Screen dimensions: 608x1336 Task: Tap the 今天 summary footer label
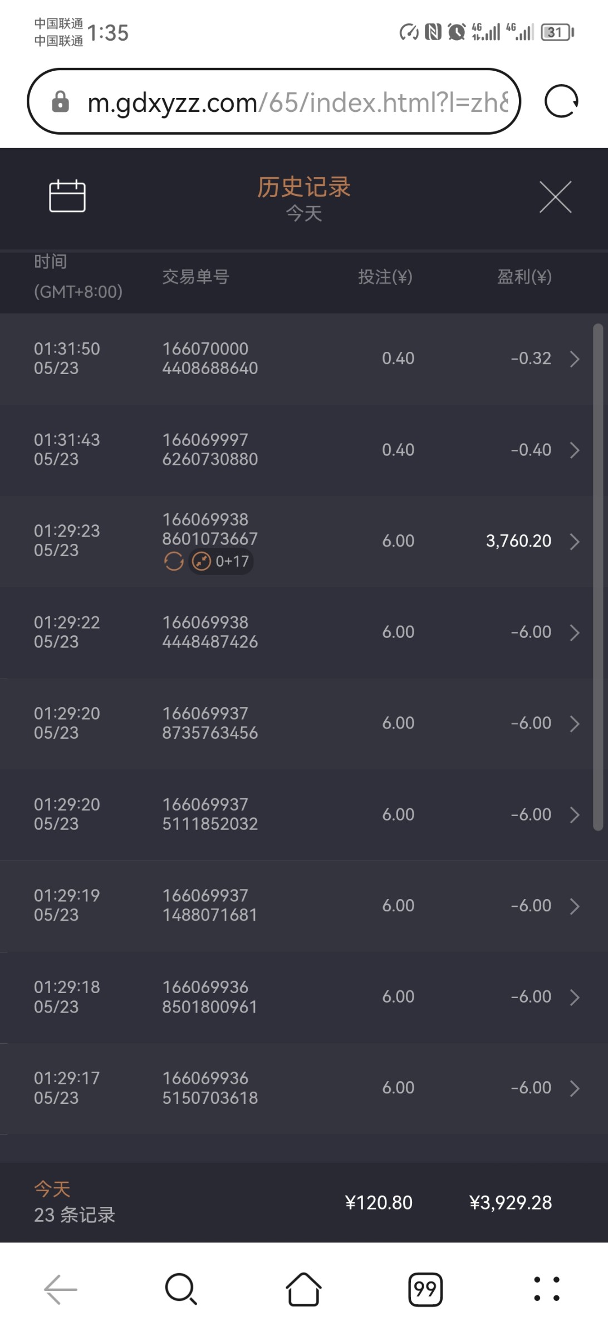click(x=52, y=1189)
